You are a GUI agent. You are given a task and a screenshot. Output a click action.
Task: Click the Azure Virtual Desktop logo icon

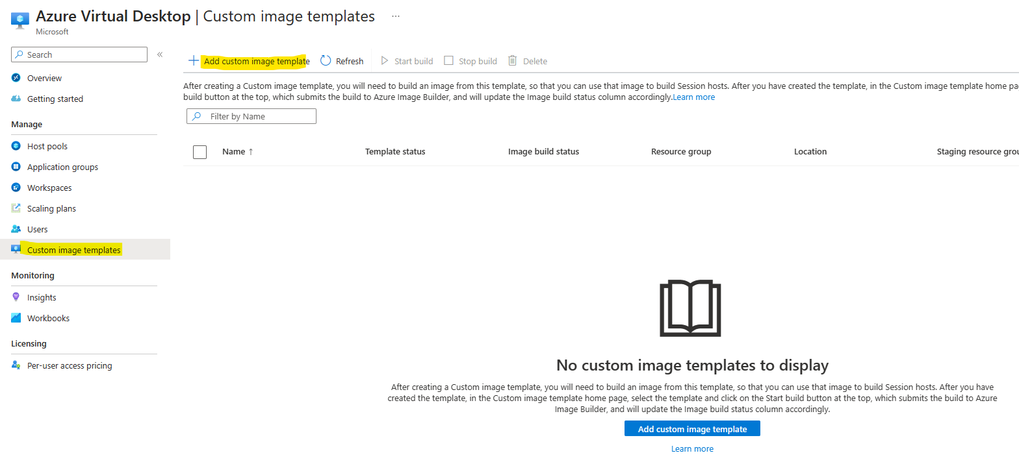(x=20, y=20)
